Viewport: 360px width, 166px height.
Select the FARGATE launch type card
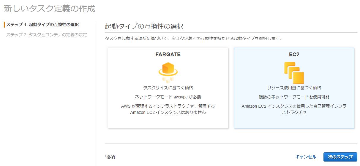click(x=168, y=88)
